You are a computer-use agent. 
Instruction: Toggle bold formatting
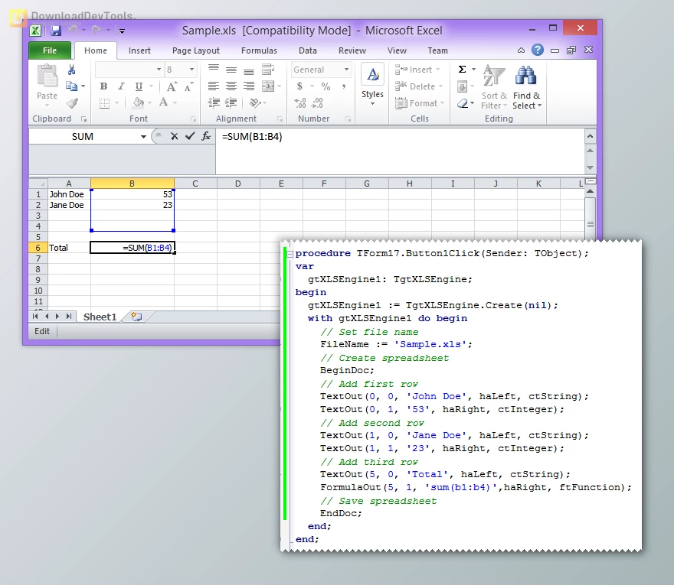pyautogui.click(x=103, y=86)
